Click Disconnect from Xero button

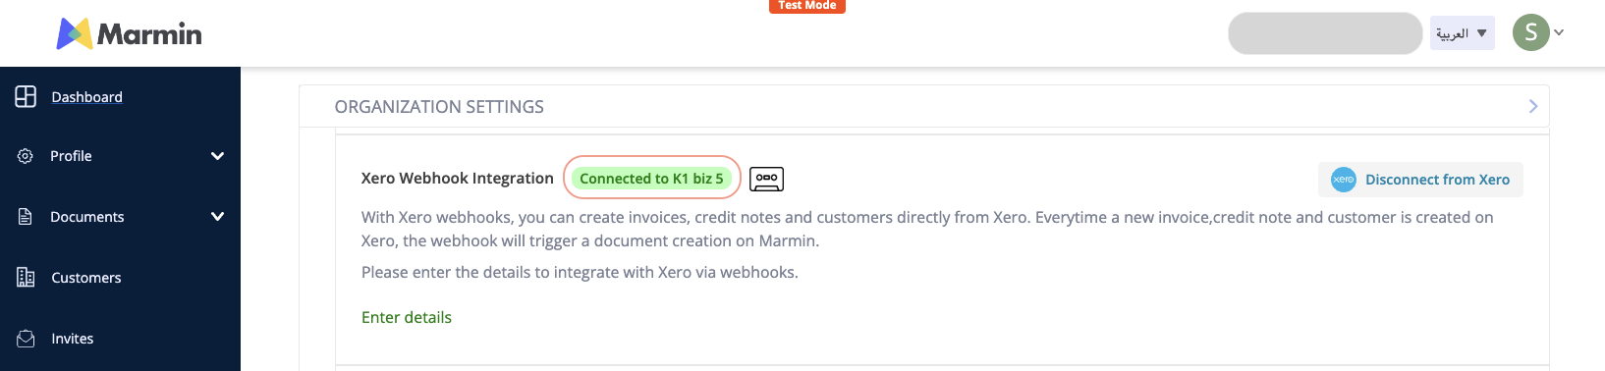[1420, 180]
